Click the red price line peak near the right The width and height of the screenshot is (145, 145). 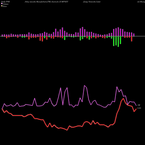click(123, 99)
